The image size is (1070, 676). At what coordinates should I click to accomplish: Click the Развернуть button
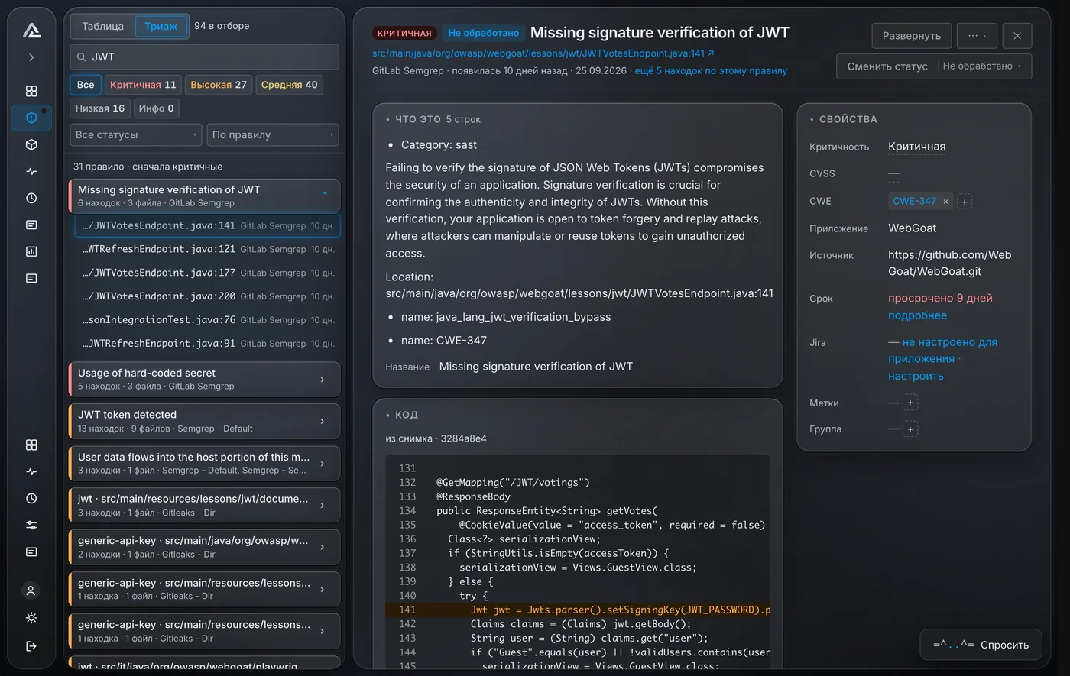[912, 36]
